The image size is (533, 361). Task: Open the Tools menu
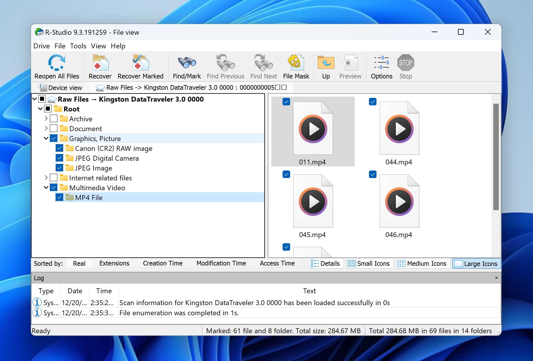pyautogui.click(x=78, y=46)
